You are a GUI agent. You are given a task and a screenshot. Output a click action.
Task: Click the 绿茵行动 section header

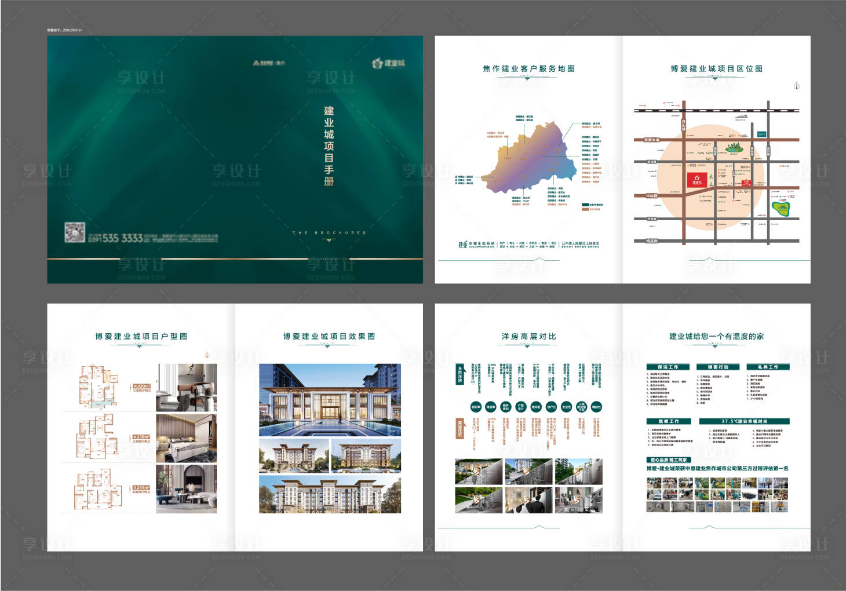719,367
